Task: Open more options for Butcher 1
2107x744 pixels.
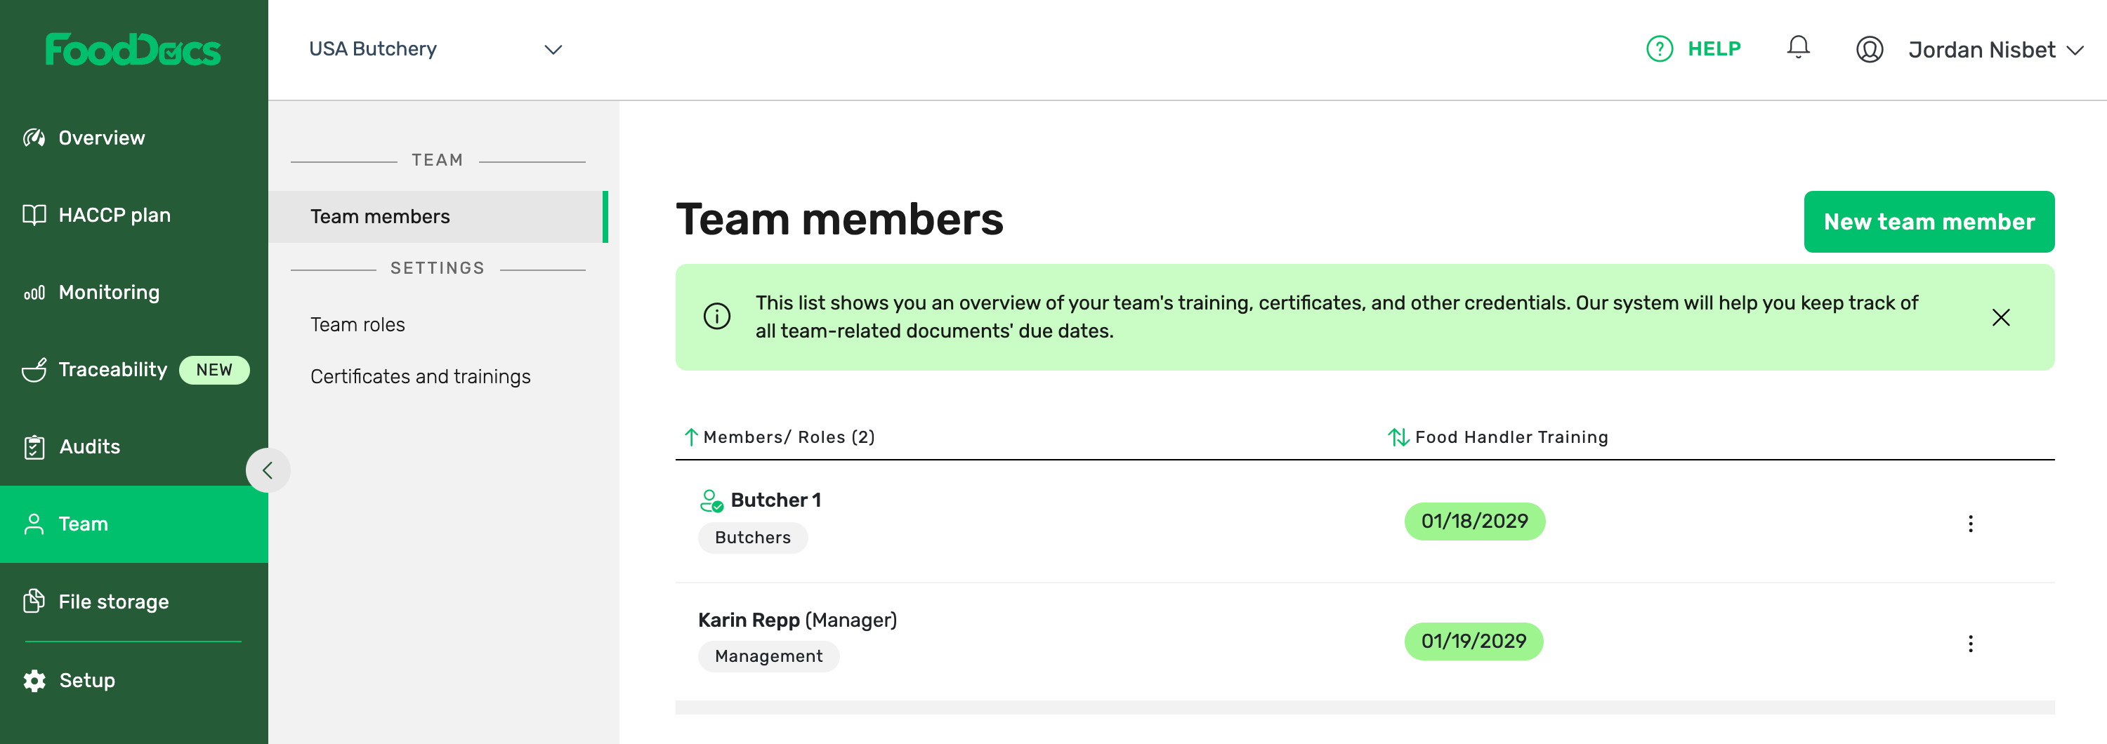Action: 1969,523
